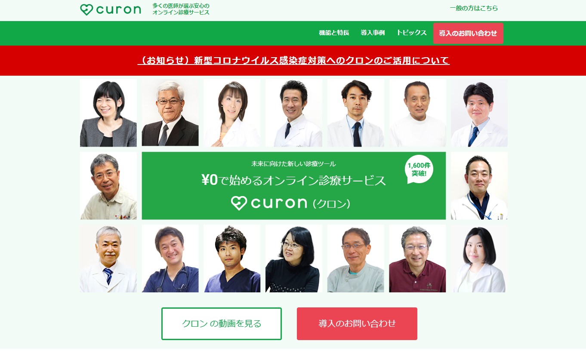
Task: Open the coronavirus お知らせ announcement link
Action: pyautogui.click(x=293, y=61)
